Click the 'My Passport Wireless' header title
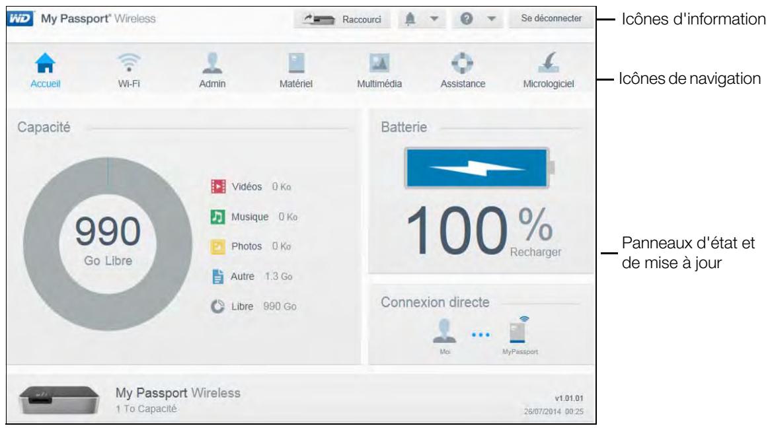The image size is (768, 428). pos(98,18)
